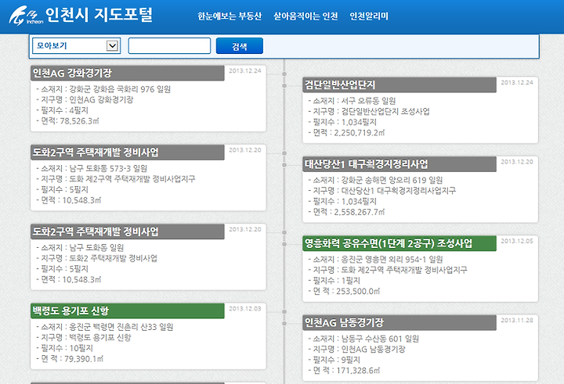564x384 pixels.
Task: Open 살아움직이는 인천 menu
Action: (x=305, y=16)
